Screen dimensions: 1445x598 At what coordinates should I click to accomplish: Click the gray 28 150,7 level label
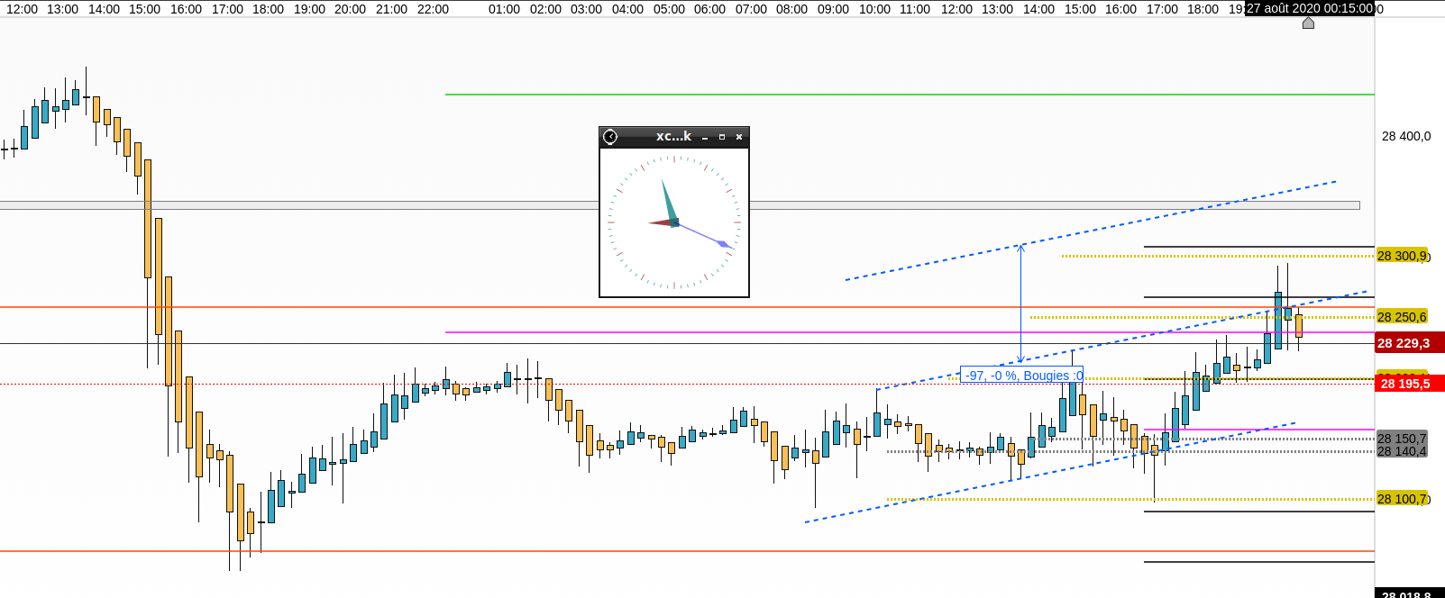(1402, 439)
